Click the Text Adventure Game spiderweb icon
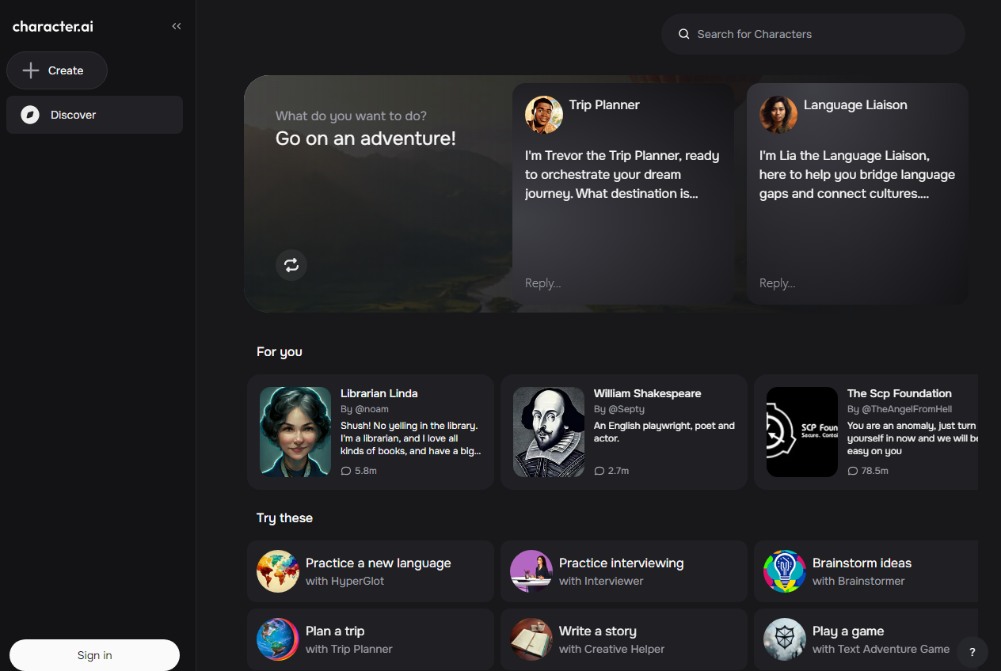1001x671 pixels. 784,639
